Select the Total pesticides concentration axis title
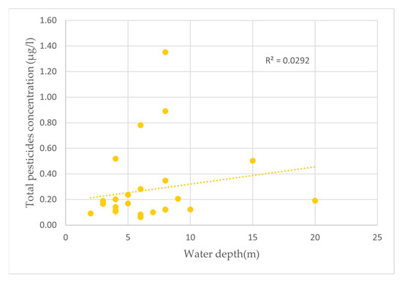 (30, 123)
